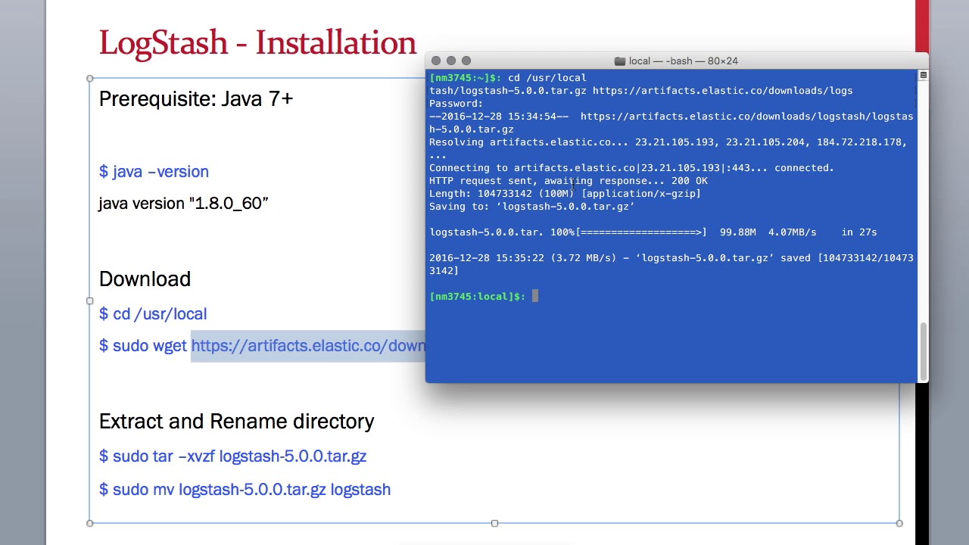
Task: Click the '$ sudo wget' text on the slide
Action: [x=142, y=346]
